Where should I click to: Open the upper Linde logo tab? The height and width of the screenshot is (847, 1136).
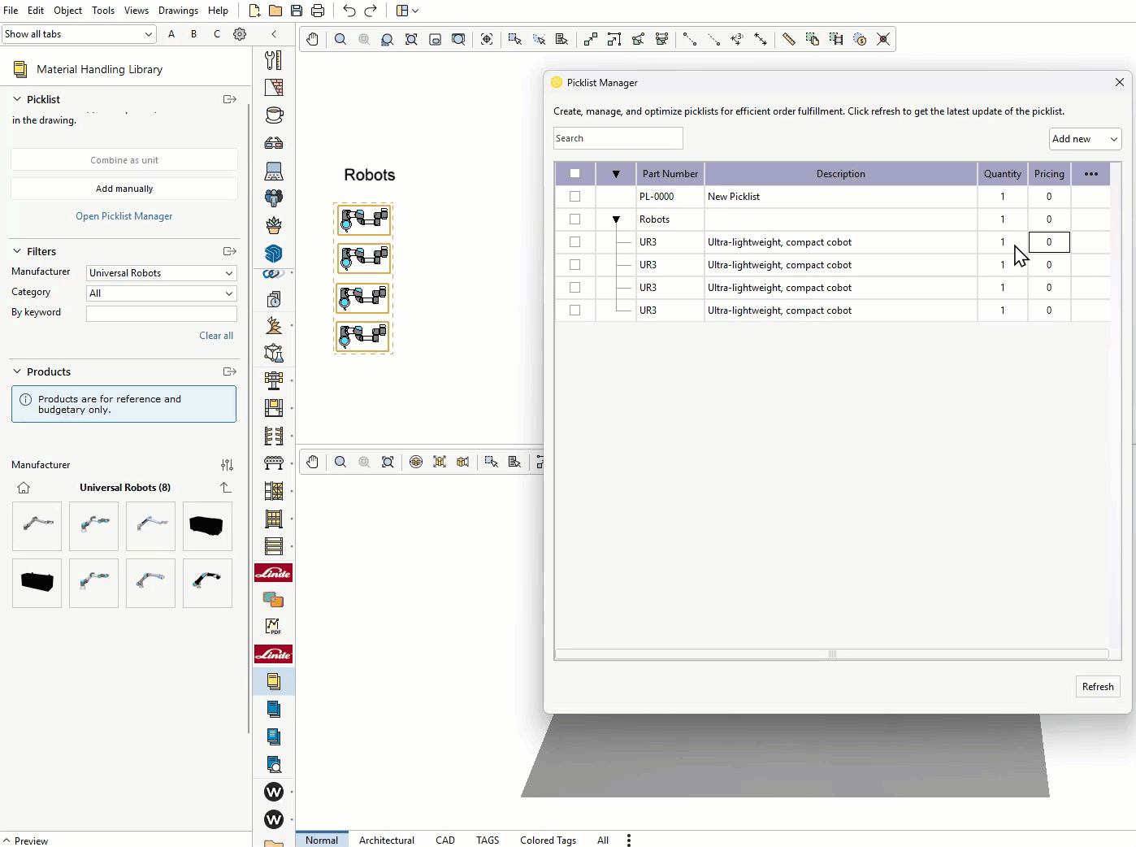tap(274, 573)
